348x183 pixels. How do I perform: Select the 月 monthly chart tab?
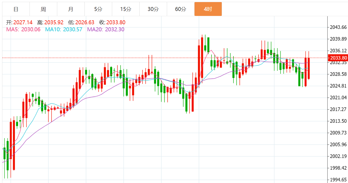tap(71, 9)
